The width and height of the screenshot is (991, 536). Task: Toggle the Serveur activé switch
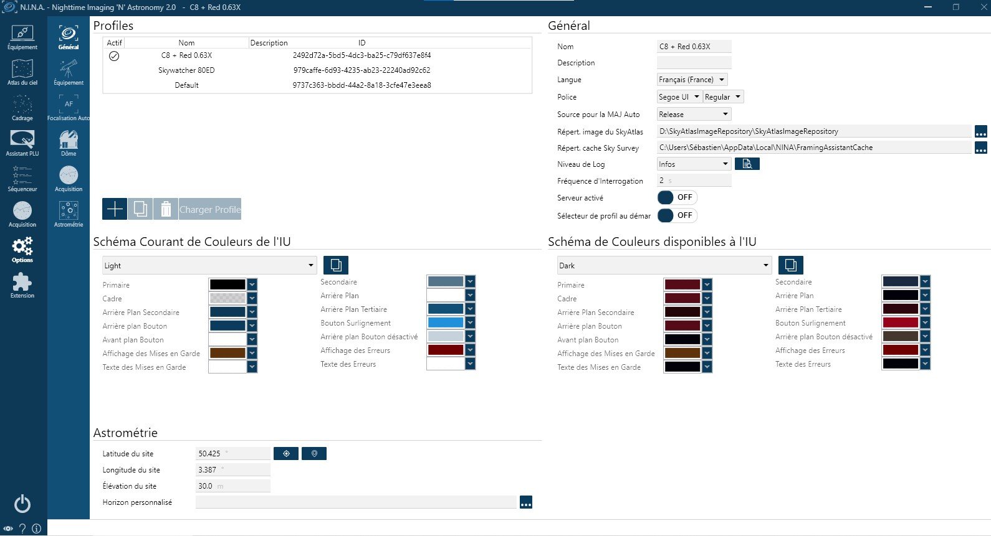pyautogui.click(x=677, y=197)
